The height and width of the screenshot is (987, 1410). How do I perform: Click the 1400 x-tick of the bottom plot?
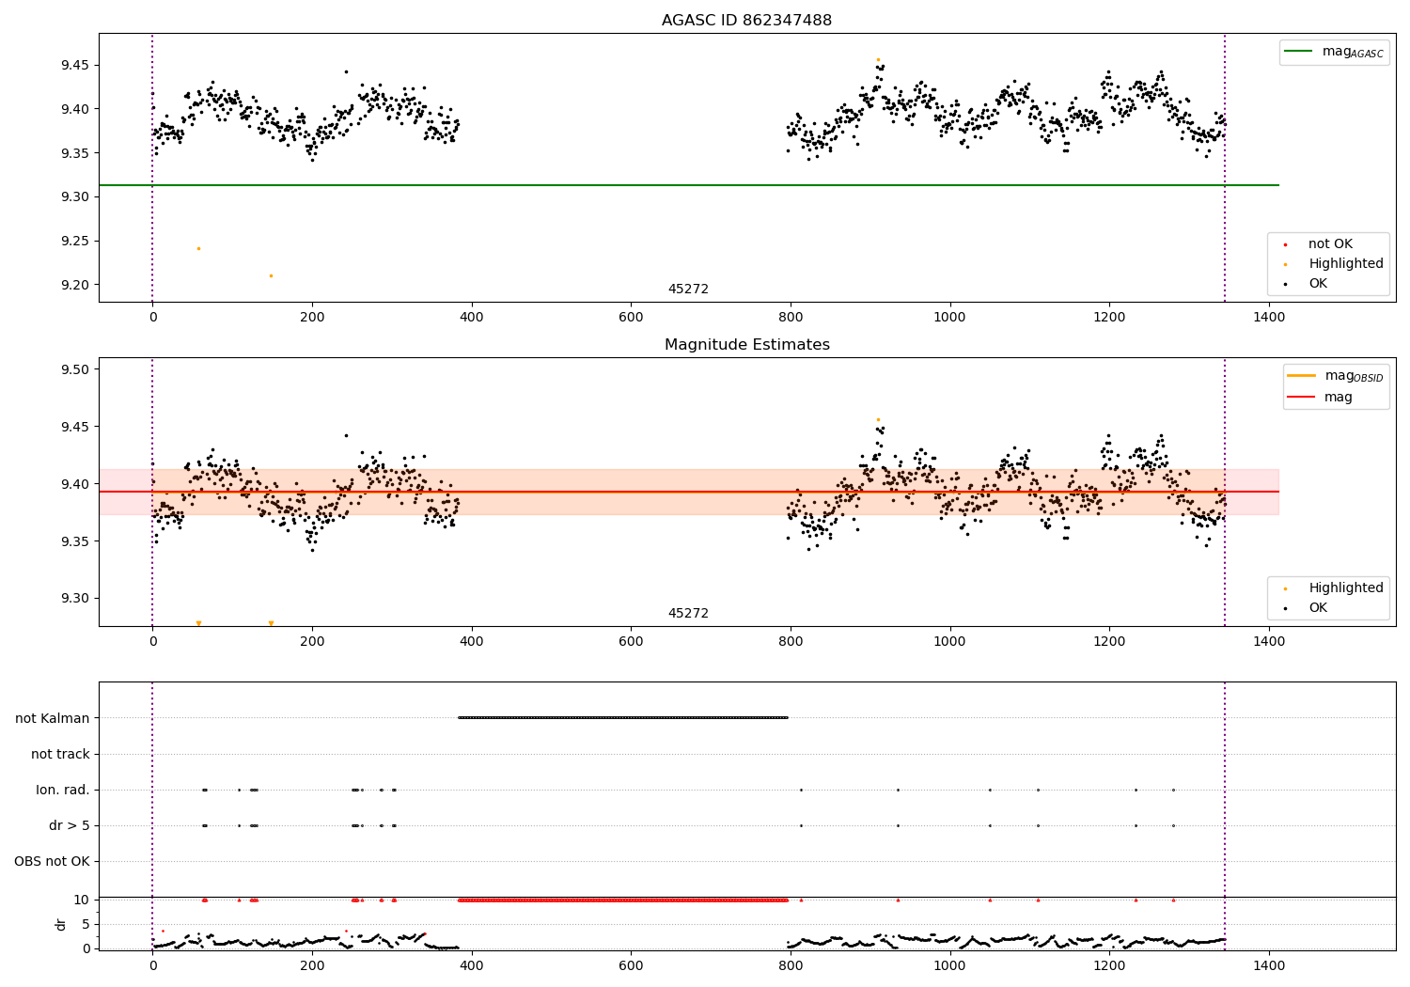pyautogui.click(x=1269, y=965)
